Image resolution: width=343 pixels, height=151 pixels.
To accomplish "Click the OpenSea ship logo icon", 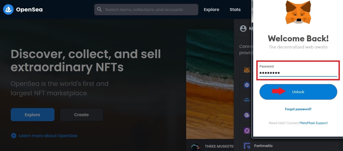I will [8, 9].
